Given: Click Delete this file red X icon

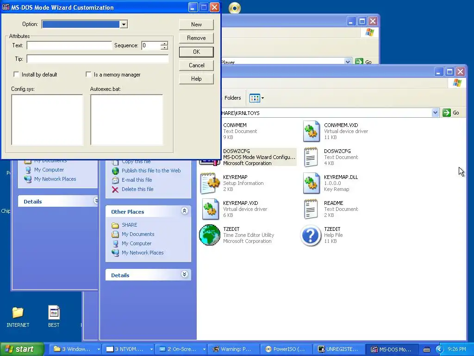Looking at the screenshot, I should point(115,190).
